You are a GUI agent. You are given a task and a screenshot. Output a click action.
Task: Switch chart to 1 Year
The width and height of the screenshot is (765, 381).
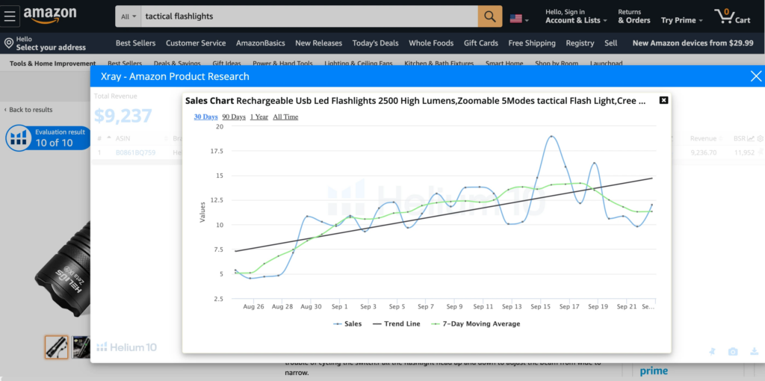click(259, 117)
